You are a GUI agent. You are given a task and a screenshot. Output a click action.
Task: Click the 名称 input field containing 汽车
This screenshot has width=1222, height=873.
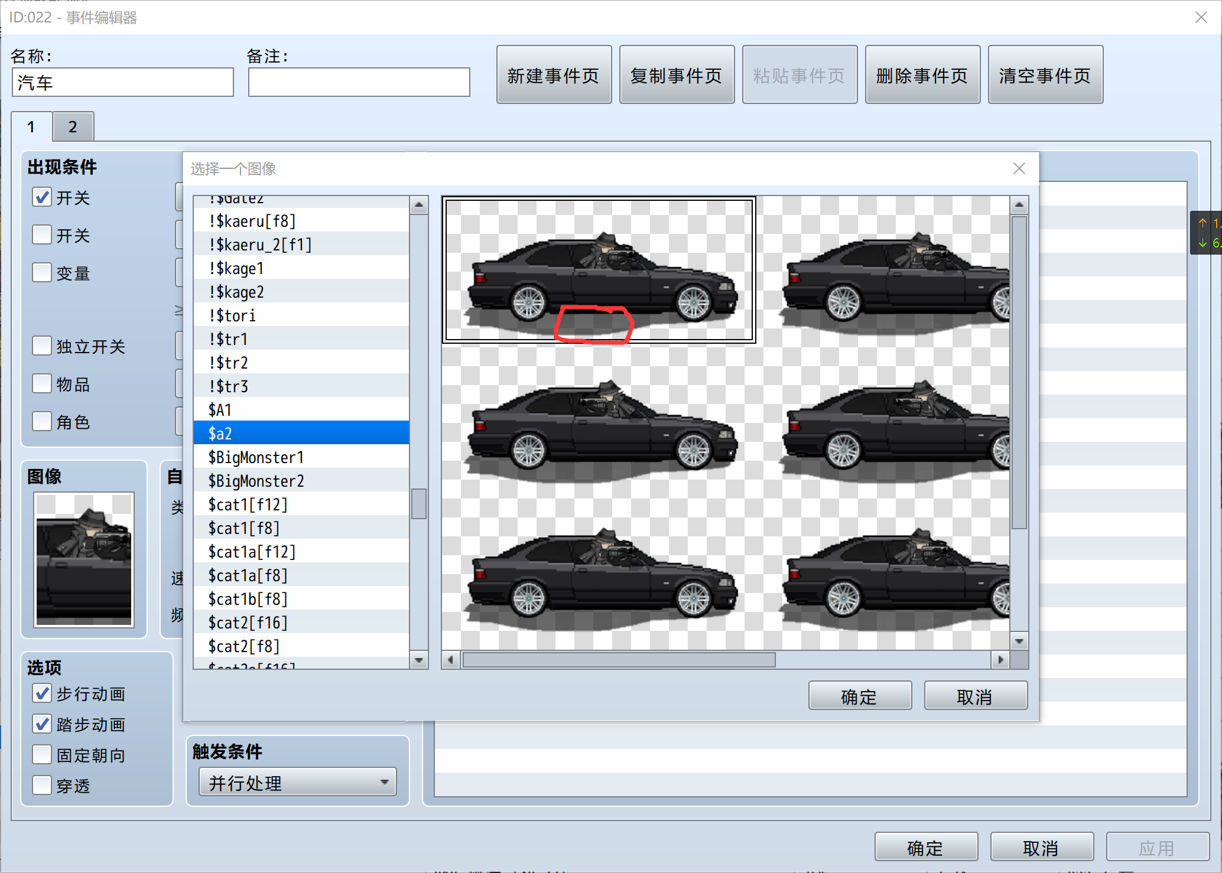(123, 82)
